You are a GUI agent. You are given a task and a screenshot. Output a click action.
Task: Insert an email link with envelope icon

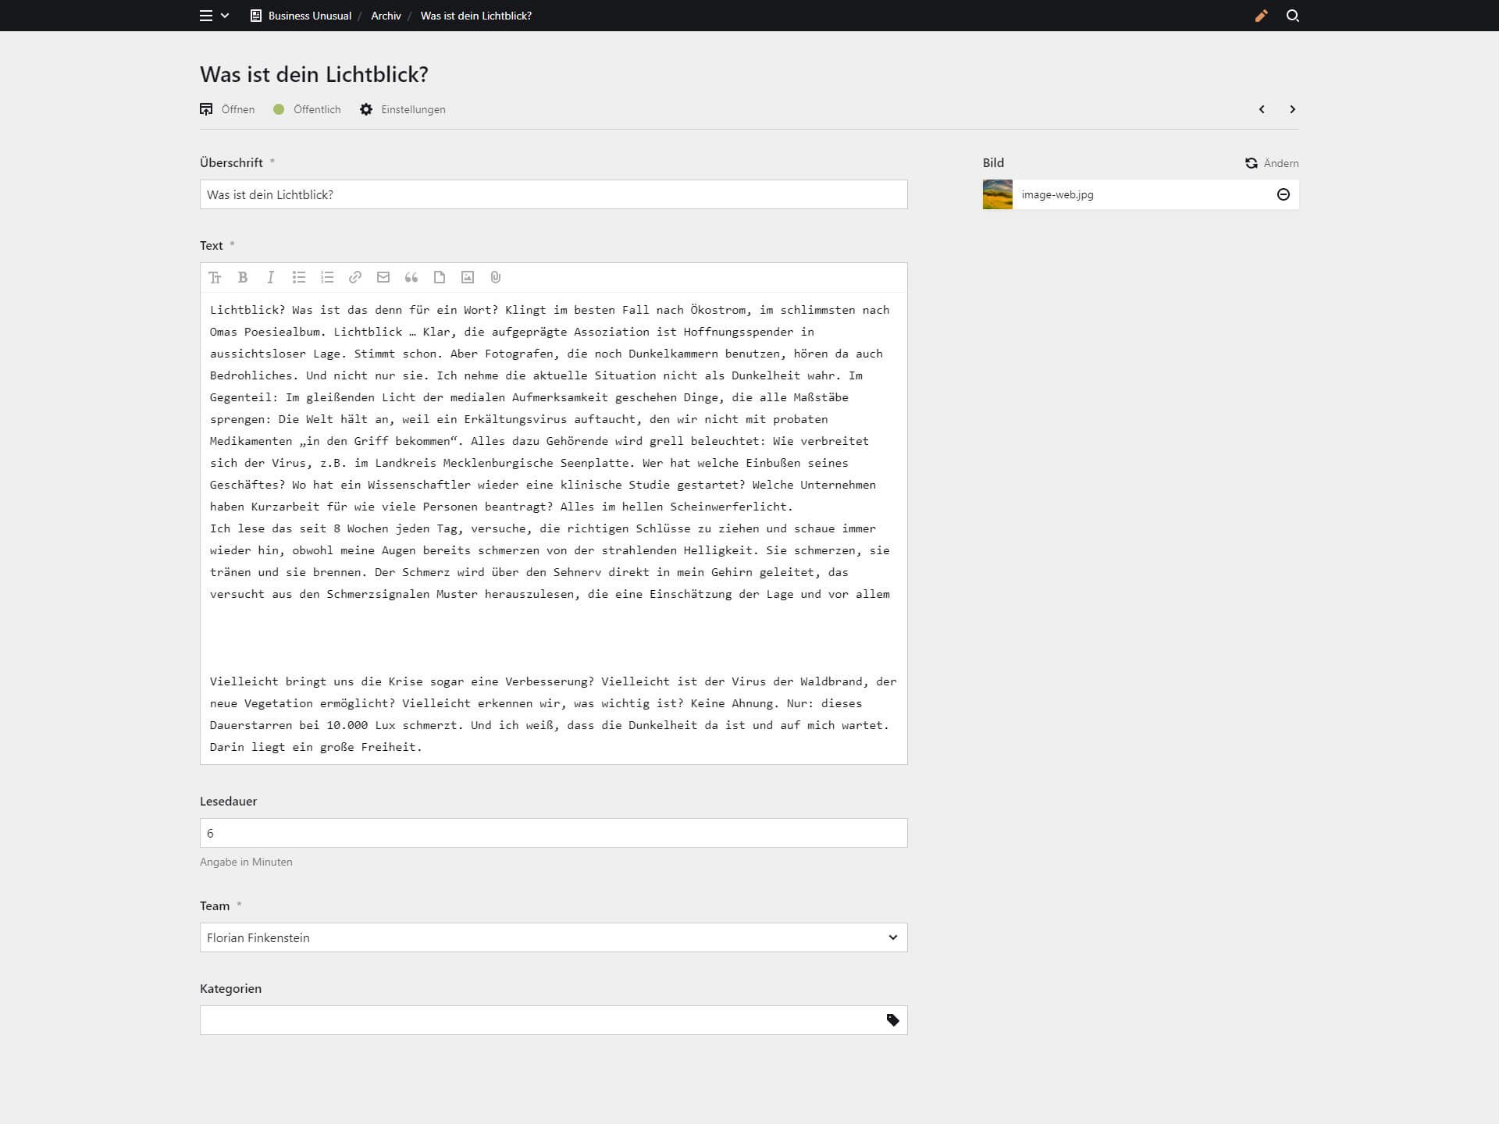point(383,277)
